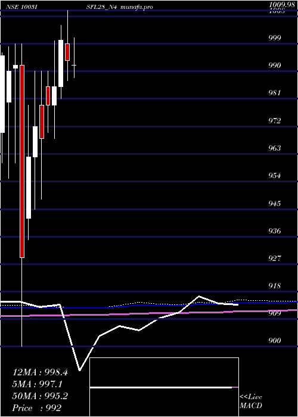Click the NSE 10081 header text
Viewport: 298px width, 417px height.
pos(21,7)
